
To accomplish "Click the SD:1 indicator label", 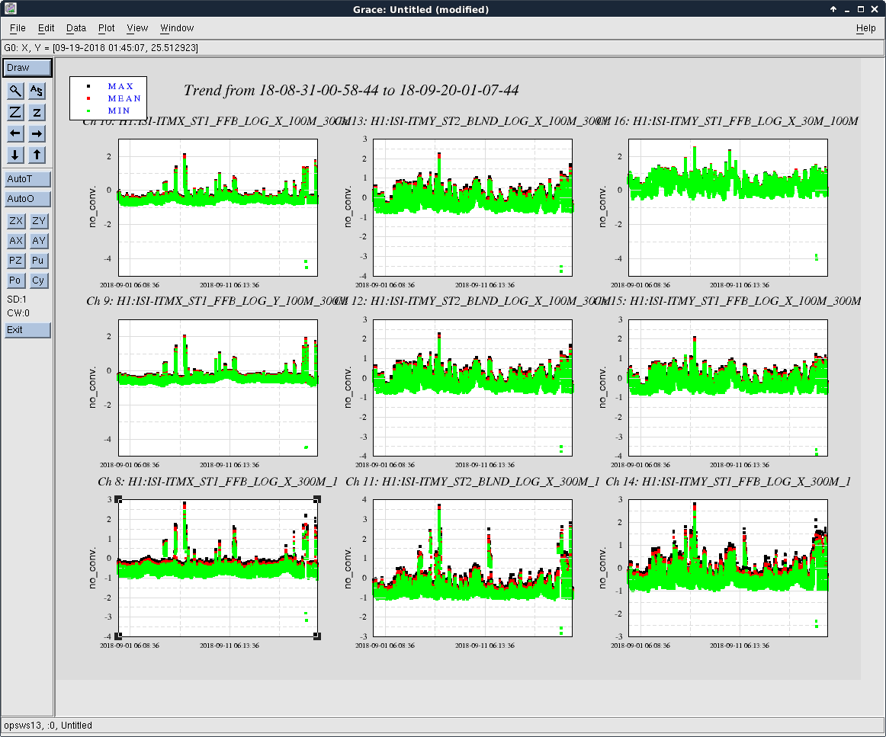I will [17, 300].
